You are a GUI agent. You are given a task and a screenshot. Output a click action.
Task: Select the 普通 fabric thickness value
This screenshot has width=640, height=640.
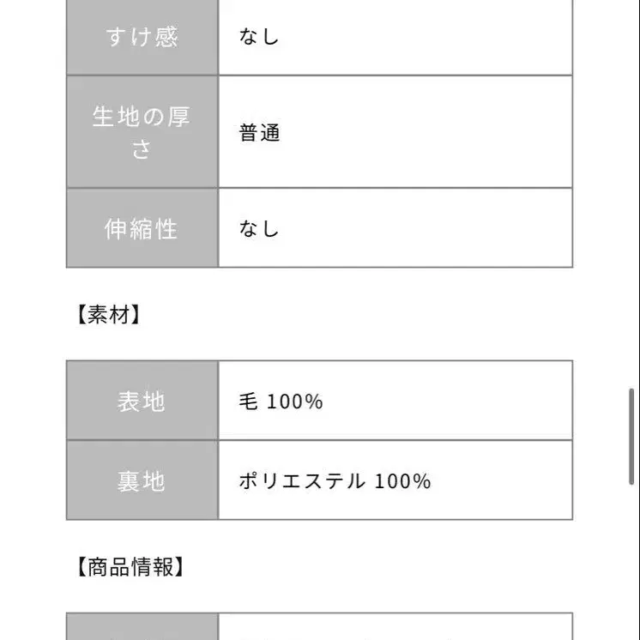pos(259,133)
